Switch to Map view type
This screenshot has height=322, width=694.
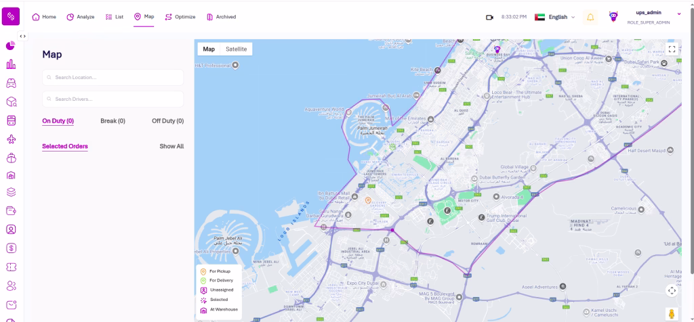pos(209,49)
